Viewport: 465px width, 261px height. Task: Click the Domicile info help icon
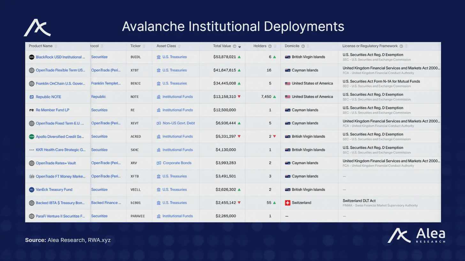coord(303,46)
